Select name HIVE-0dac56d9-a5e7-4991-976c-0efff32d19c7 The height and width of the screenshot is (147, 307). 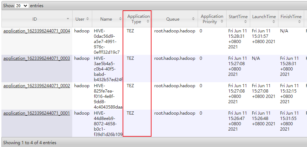point(107,41)
